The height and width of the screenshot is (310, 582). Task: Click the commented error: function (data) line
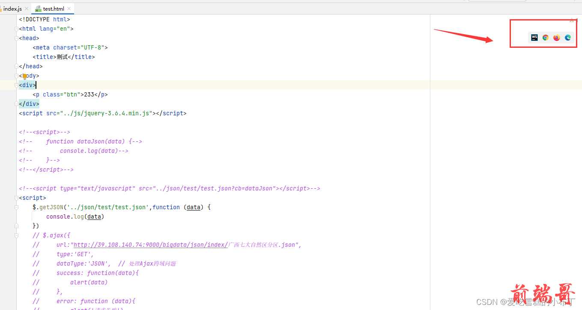84,301
